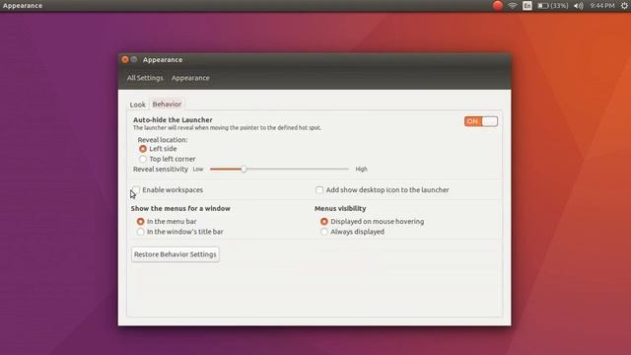Go back to All Settings
Viewport: 631px width, 355px height.
coord(145,78)
